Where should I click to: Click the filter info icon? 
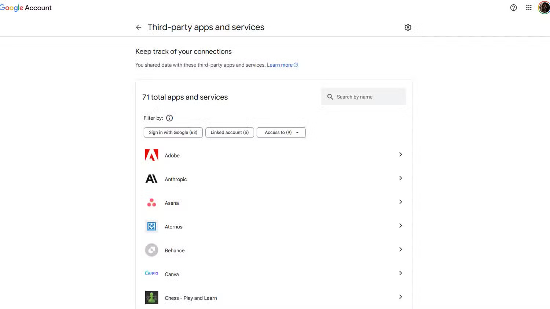pyautogui.click(x=169, y=118)
